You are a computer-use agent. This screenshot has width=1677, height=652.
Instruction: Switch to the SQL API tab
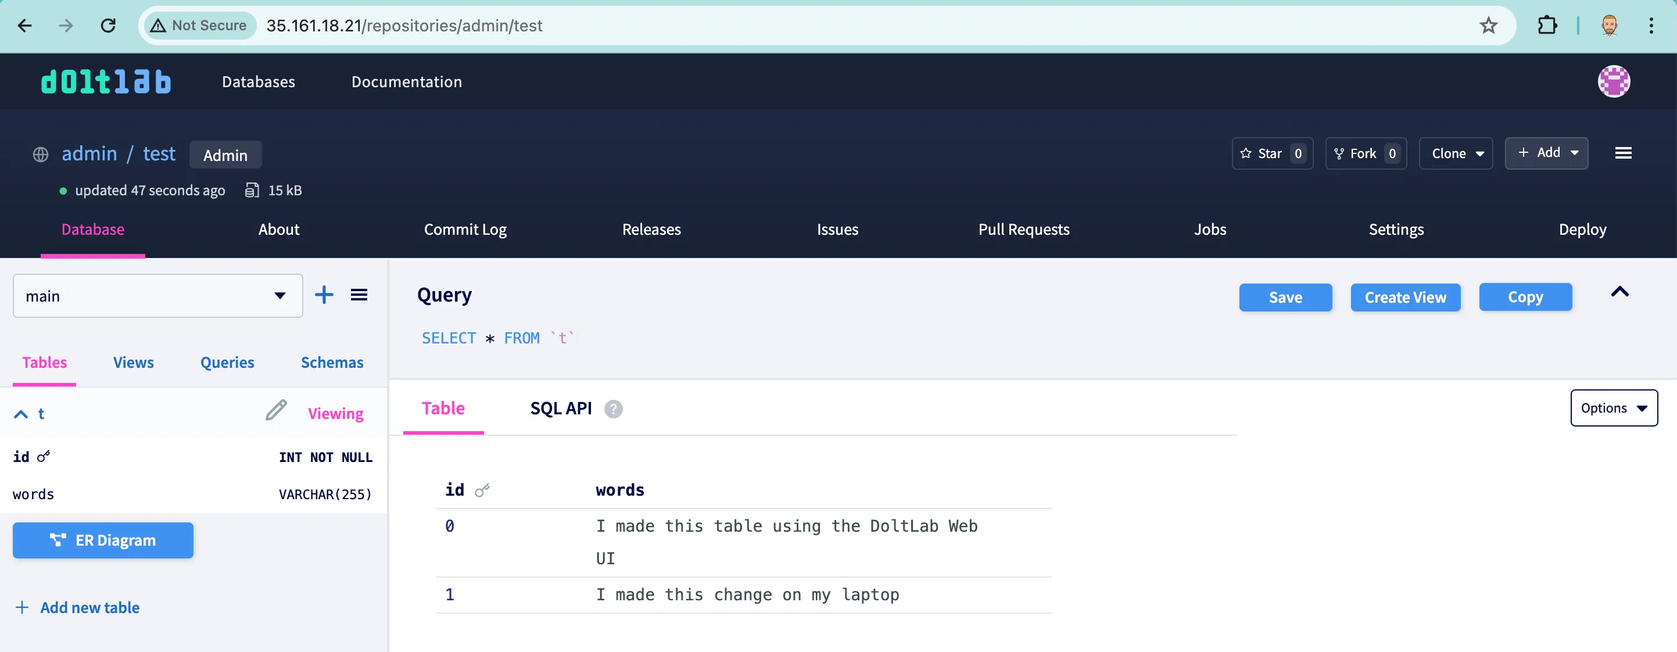561,409
